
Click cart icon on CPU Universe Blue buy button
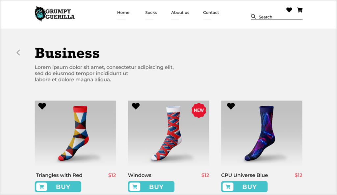coord(228,187)
